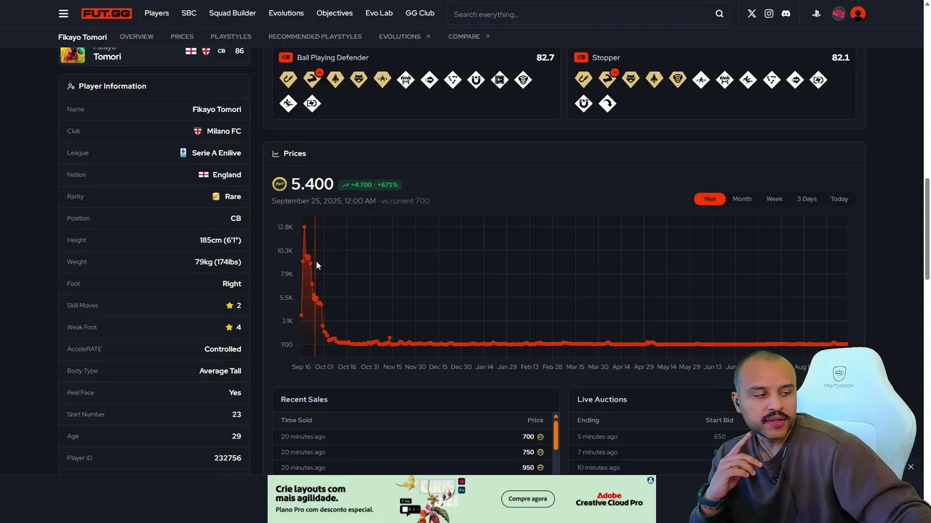Viewport: 931px width, 523px height.
Task: Click slide-tackle playstyle icon in Ball Playing Defender
Action: 288,103
